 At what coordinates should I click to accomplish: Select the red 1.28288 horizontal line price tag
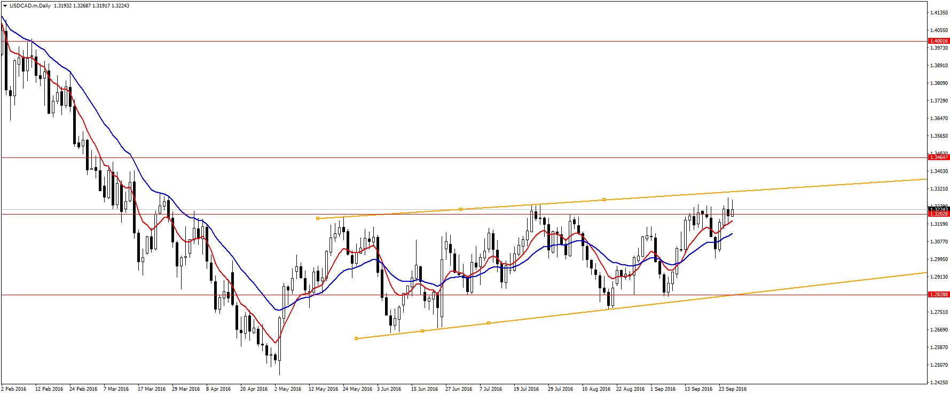pos(939,295)
